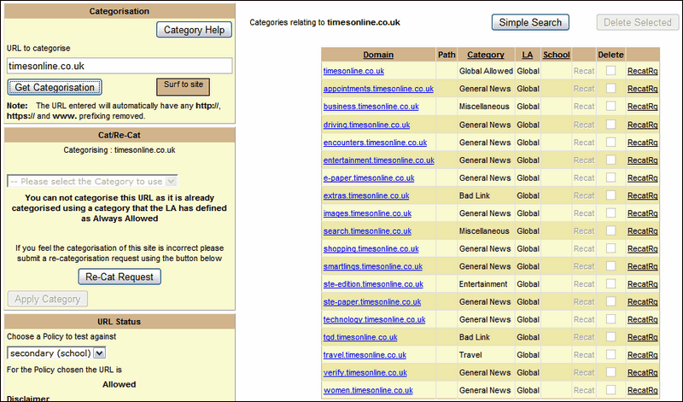The width and height of the screenshot is (683, 402).
Task: Tick delete checkbox for travel.timesonline.co.uk
Action: pyautogui.click(x=610, y=354)
